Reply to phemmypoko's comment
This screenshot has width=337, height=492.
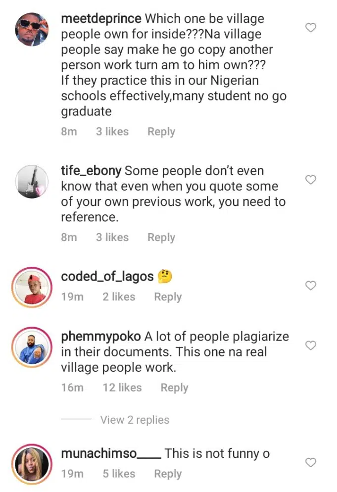coord(174,388)
